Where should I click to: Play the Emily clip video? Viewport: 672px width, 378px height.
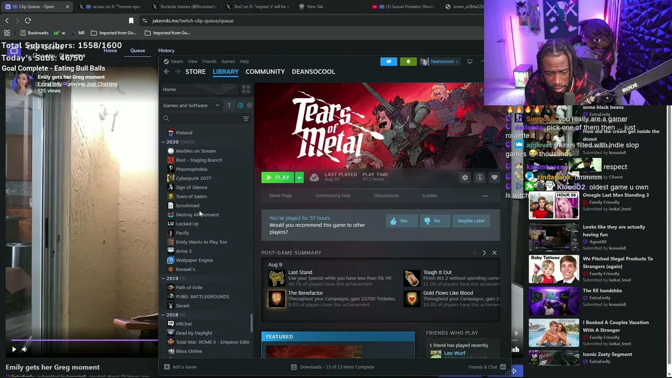pyautogui.click(x=14, y=349)
